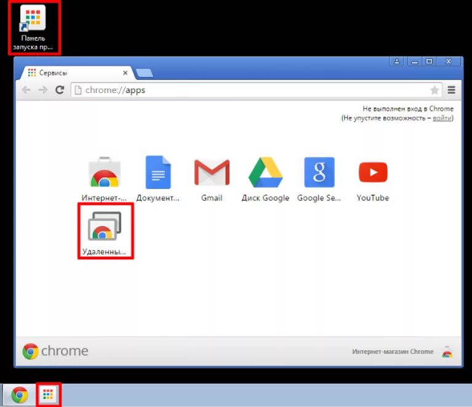This screenshot has width=472, height=407.
Task: Launch the Google Search app
Action: 319,172
